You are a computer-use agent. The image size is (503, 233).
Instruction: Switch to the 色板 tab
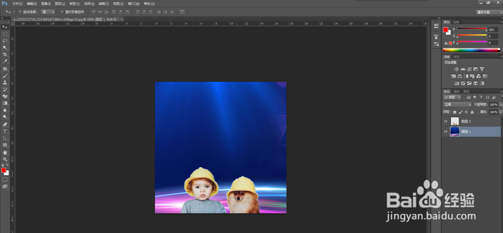456,22
